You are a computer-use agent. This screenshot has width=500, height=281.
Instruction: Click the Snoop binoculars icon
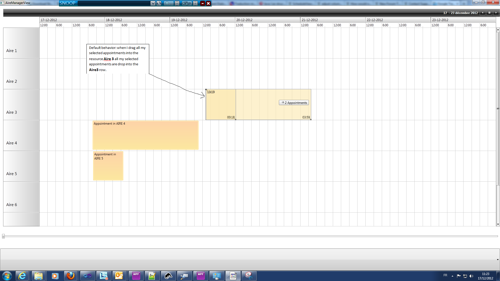[186, 3]
